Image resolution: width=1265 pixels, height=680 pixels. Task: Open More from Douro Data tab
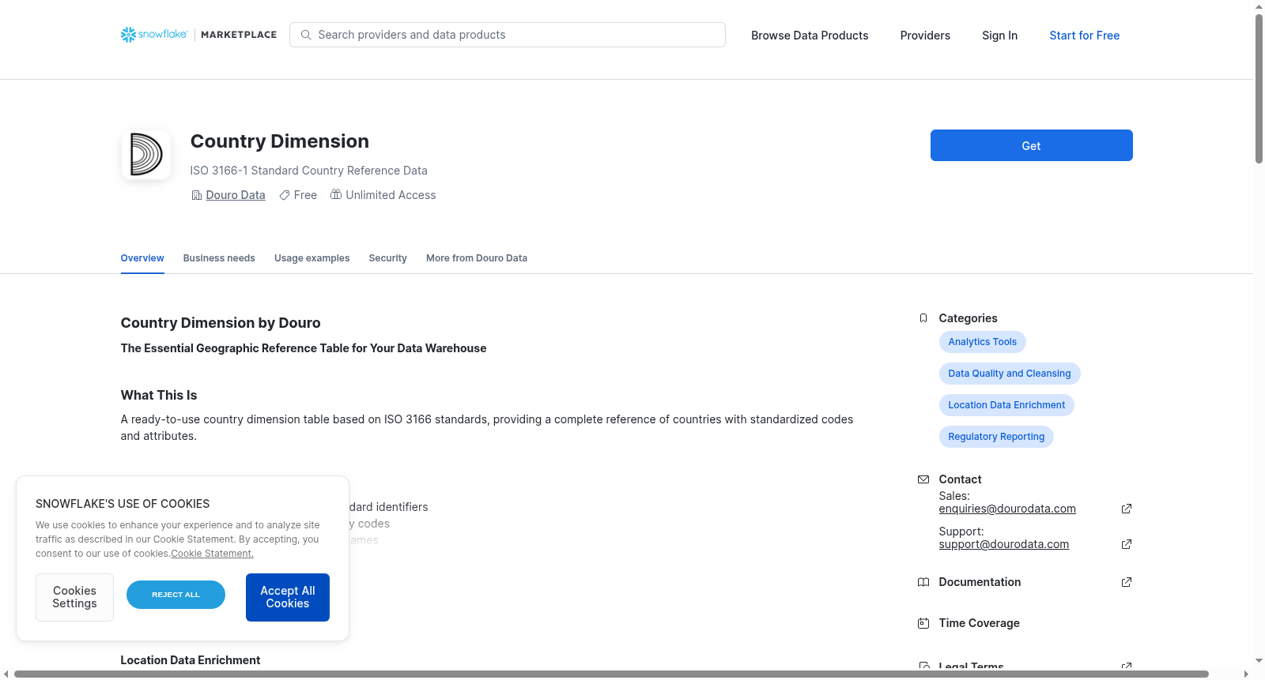(x=477, y=258)
